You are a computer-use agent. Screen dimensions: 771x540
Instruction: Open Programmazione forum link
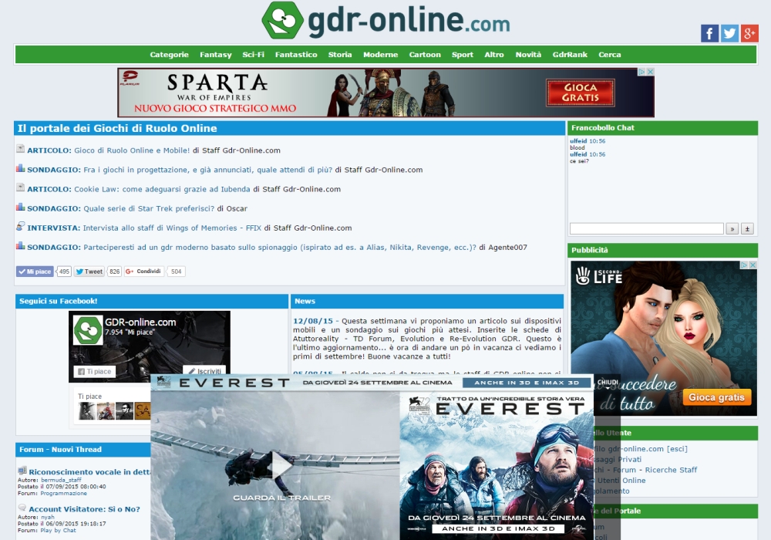coord(63,493)
